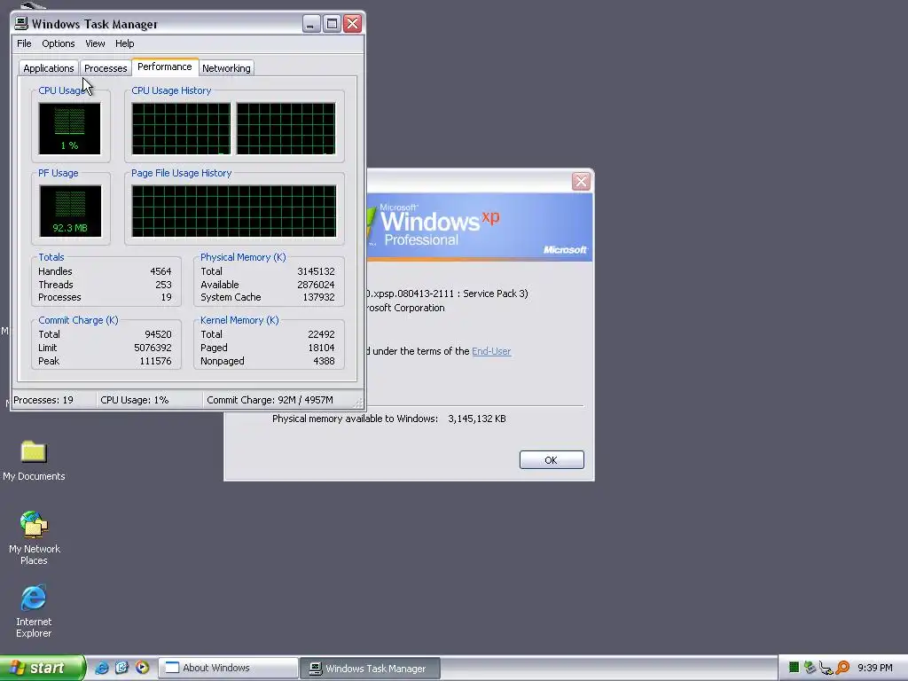Click the orange magnifier tray icon
The image size is (908, 681).
[x=842, y=668]
